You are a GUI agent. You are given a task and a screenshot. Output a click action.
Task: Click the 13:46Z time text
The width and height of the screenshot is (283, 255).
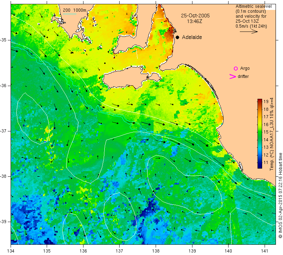tap(195, 21)
